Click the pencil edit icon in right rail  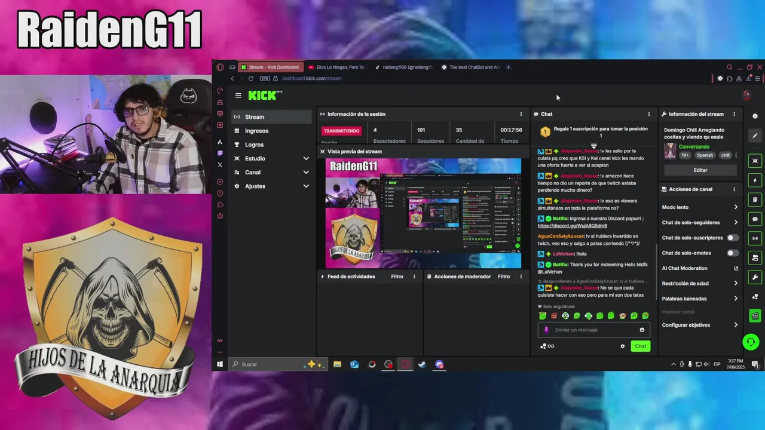point(755,136)
